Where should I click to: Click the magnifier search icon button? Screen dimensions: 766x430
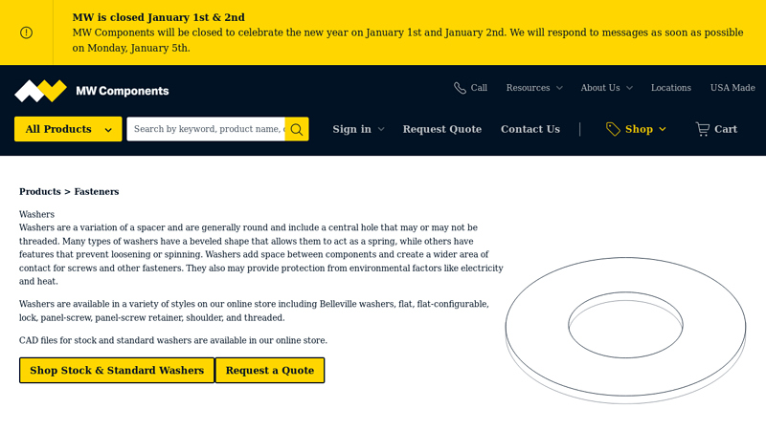pos(297,129)
